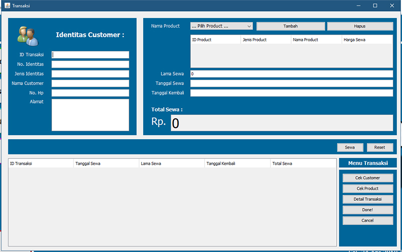Image resolution: width=402 pixels, height=252 pixels.
Task: Focus the Jenis Identitas input field
Action: [x=90, y=74]
